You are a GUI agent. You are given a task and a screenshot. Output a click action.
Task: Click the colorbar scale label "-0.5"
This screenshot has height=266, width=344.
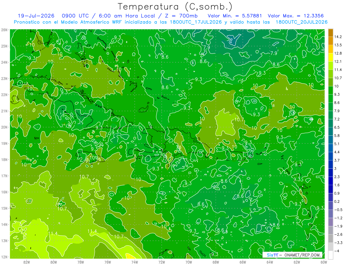pyautogui.click(x=338, y=210)
